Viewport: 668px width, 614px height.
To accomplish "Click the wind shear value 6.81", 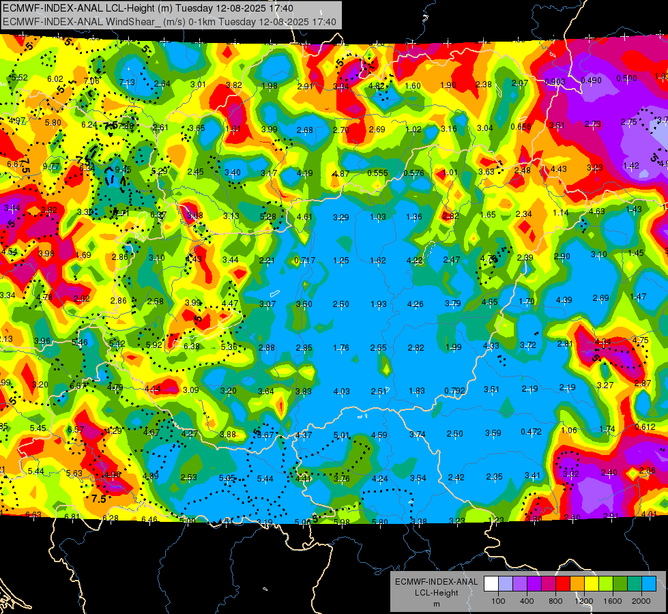I will pos(72,517).
